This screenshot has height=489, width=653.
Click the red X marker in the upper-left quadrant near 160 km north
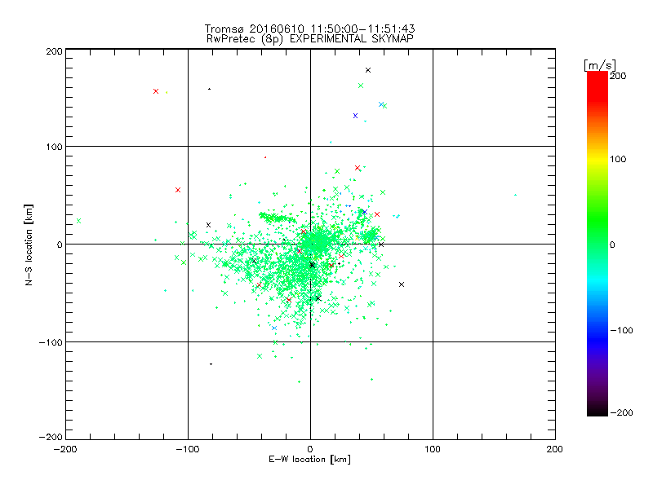156,91
